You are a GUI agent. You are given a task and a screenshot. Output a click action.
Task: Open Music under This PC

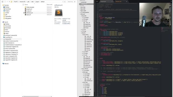[6, 30]
